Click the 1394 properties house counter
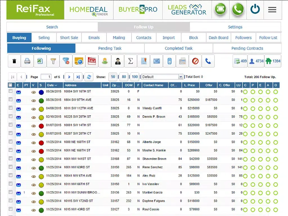The width and height of the screenshot is (288, 216). pyautogui.click(x=273, y=61)
